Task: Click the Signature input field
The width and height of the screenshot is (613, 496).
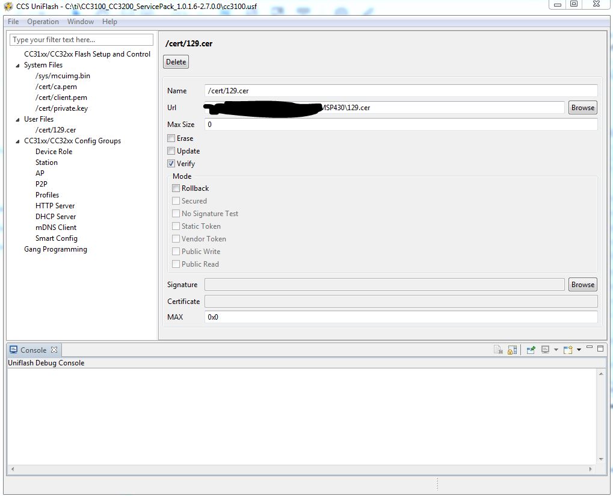Action: (384, 284)
